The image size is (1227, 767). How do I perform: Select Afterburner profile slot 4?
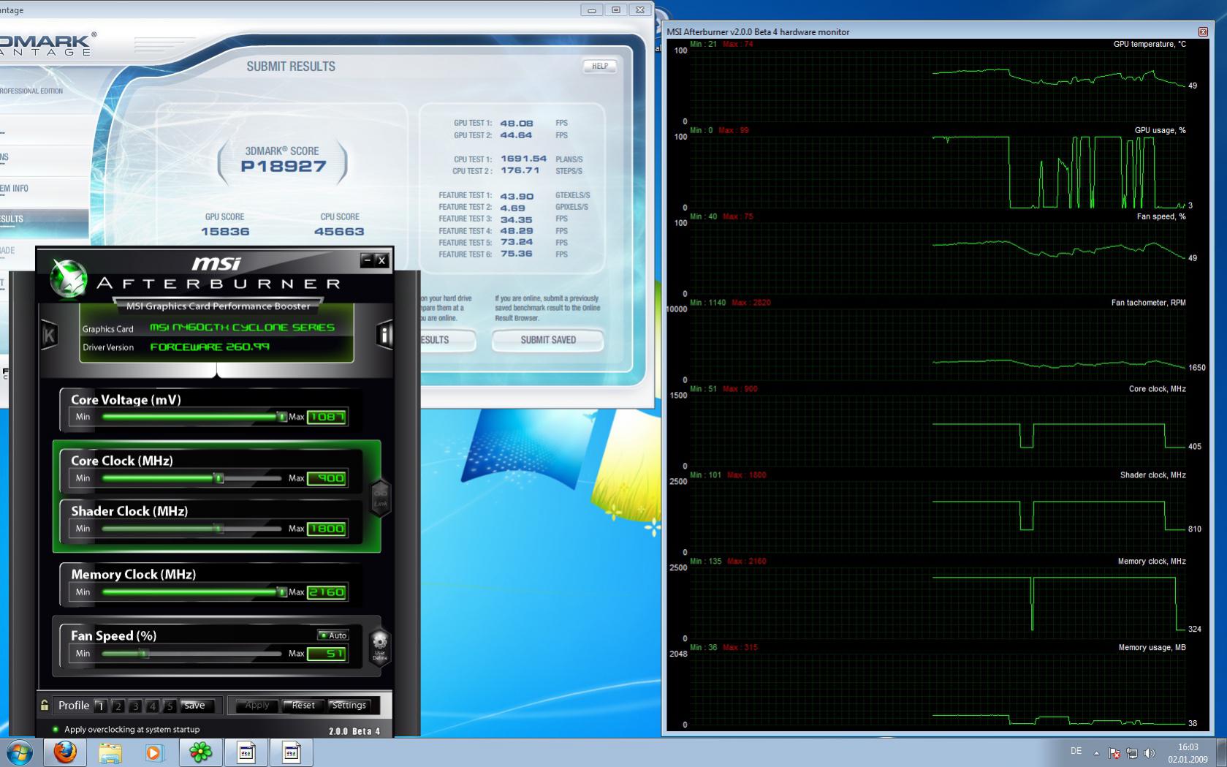coord(152,706)
